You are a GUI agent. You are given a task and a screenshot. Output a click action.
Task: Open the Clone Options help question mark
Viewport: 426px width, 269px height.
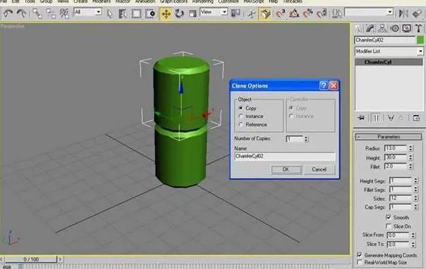(324, 85)
